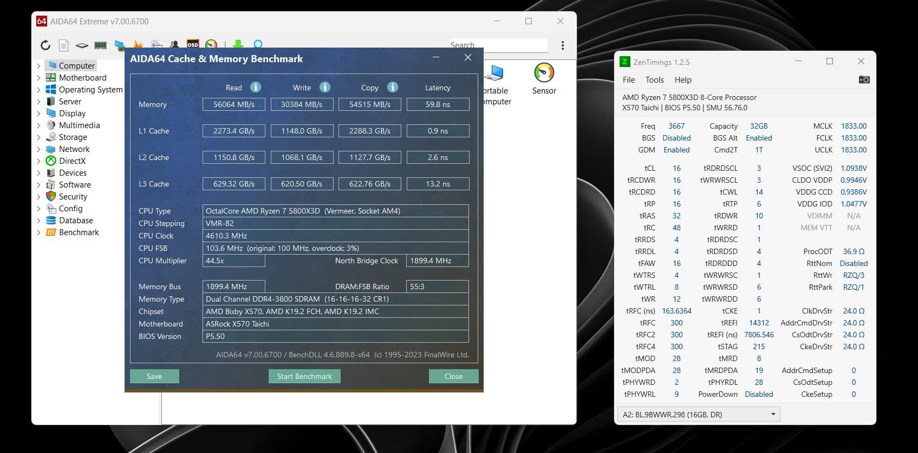Image resolution: width=918 pixels, height=453 pixels.
Task: Click the tREFI value 14312 in ZenTimings
Action: [x=759, y=323]
